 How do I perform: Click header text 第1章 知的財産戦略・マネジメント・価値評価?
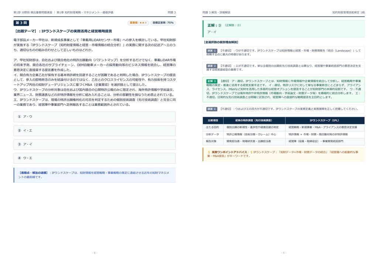pyautogui.click(x=85, y=12)
